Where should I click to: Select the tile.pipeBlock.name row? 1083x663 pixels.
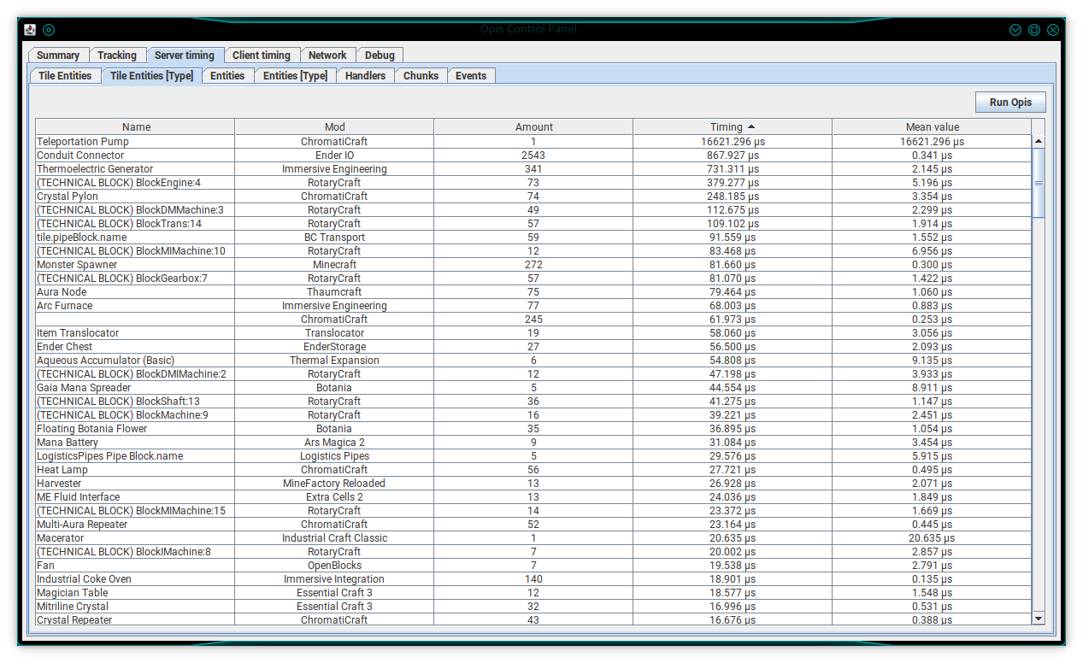(533, 238)
